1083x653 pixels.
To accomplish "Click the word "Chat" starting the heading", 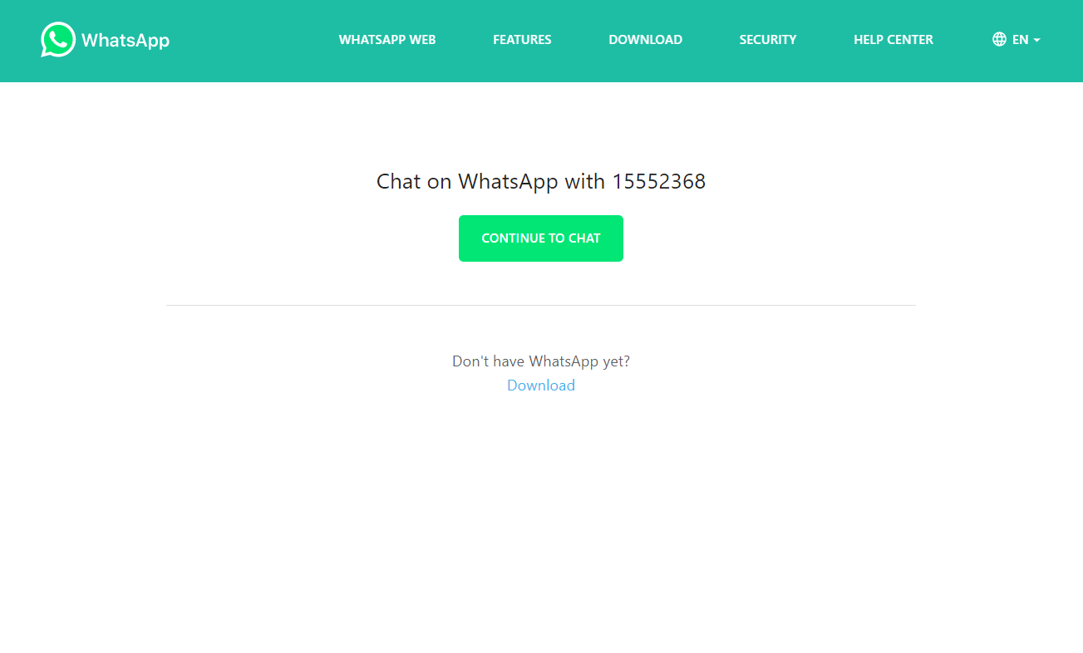I will coord(399,181).
